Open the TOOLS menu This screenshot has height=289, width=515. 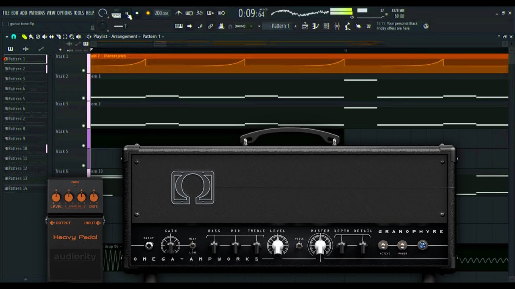click(x=79, y=13)
